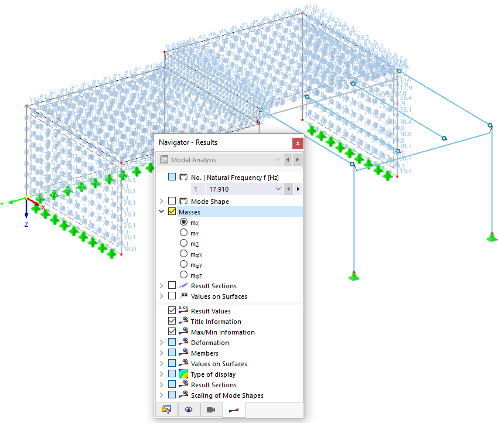Open the Data navigator via folder icon
The width and height of the screenshot is (498, 423).
(x=166, y=410)
